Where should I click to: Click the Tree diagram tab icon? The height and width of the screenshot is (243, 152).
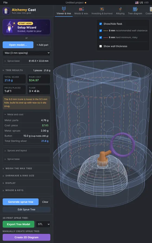(x=135, y=9)
